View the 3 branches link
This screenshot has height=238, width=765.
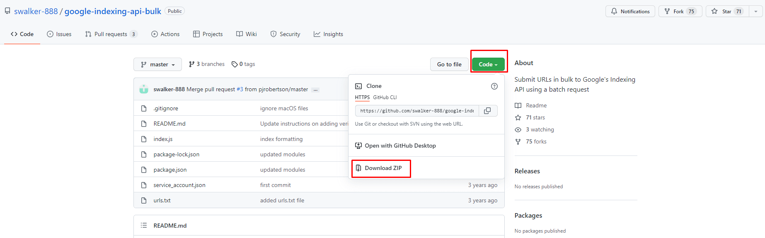207,64
